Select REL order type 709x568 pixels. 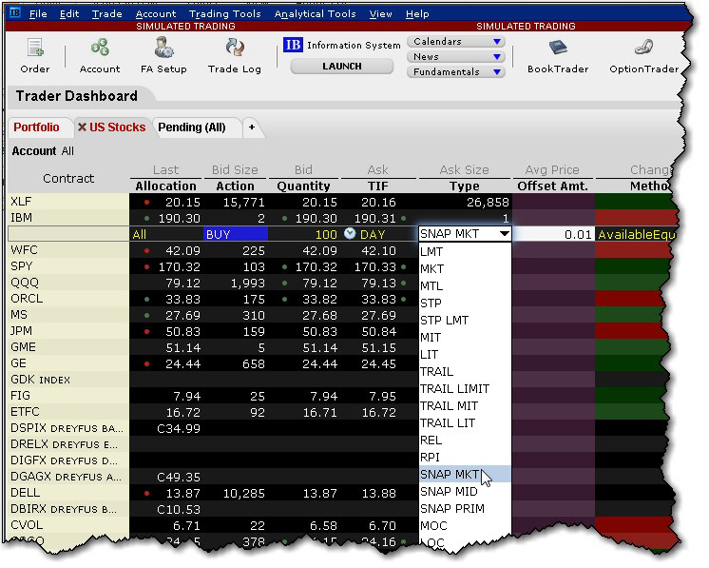point(465,440)
